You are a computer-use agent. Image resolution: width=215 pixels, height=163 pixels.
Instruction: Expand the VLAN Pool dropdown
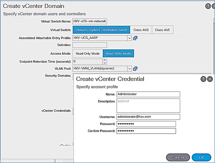129,69
